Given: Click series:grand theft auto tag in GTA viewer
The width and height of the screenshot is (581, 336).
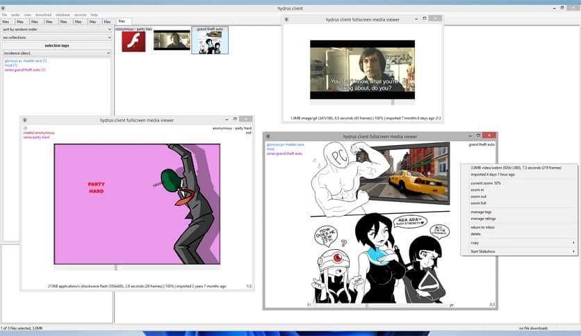Looking at the screenshot, I should [284, 153].
